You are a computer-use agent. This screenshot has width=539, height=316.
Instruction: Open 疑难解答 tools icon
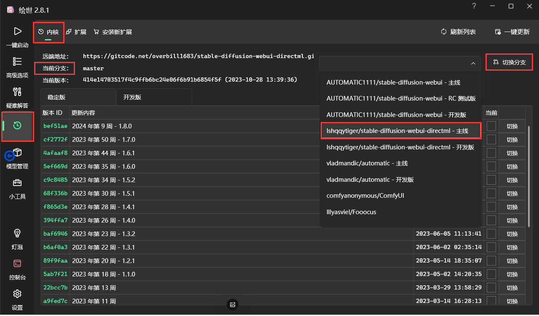pyautogui.click(x=17, y=92)
